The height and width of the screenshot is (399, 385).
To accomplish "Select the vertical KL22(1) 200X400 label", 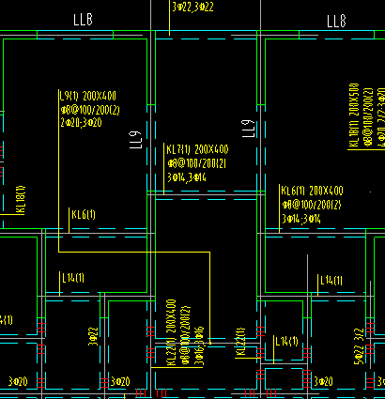I will [171, 332].
